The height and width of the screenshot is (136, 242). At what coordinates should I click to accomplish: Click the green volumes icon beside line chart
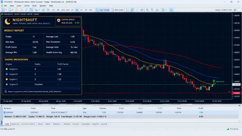[142, 10]
